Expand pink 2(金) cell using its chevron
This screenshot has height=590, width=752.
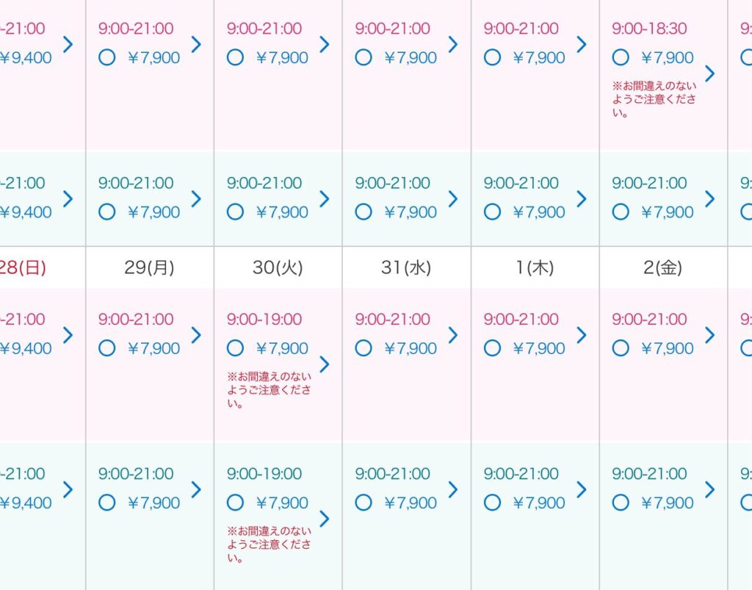pyautogui.click(x=709, y=335)
